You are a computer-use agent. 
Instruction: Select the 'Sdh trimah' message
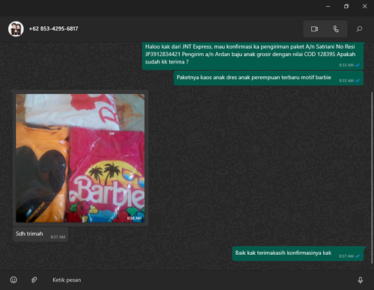(x=40, y=235)
